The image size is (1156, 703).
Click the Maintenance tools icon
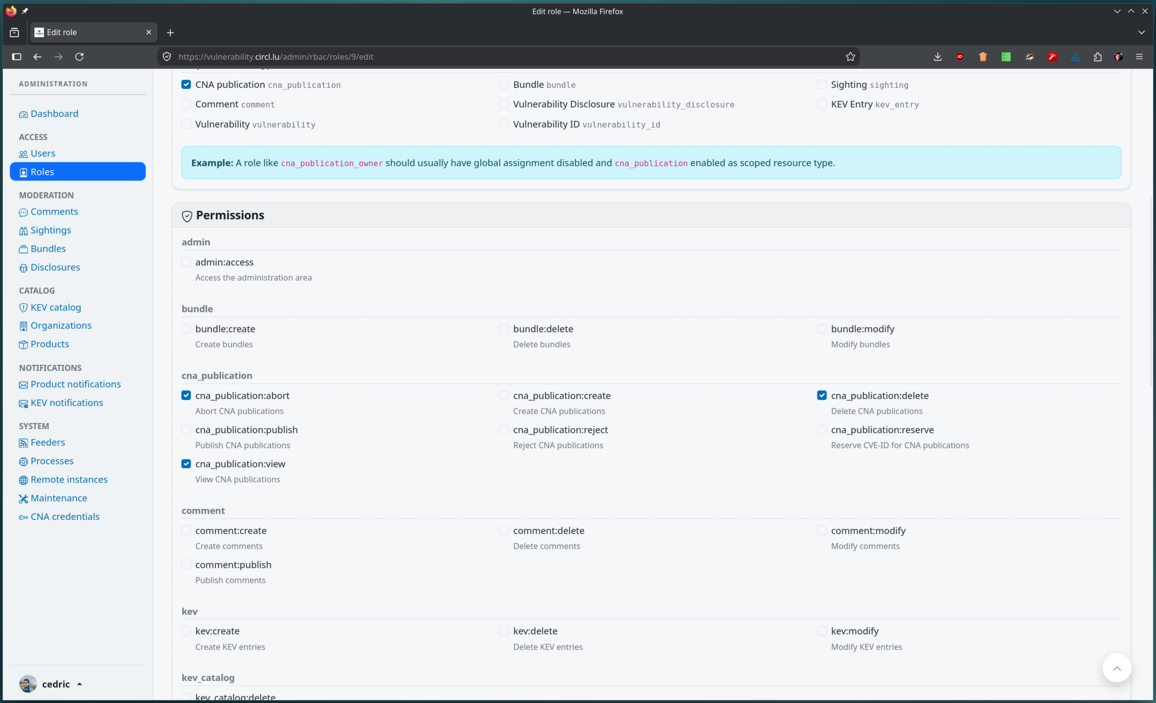[23, 499]
